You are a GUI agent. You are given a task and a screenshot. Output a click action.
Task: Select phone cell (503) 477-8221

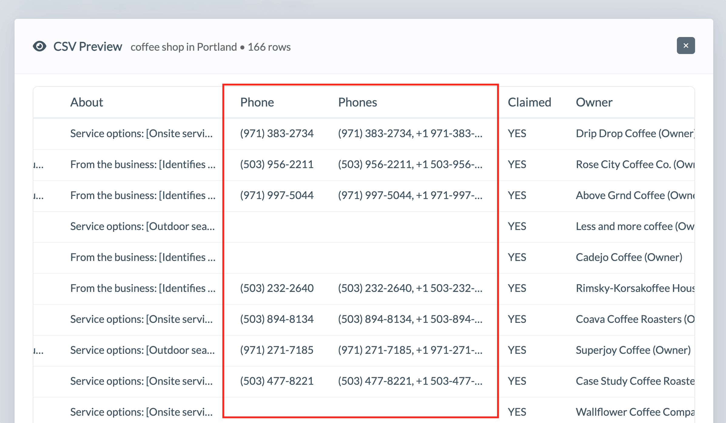(277, 381)
